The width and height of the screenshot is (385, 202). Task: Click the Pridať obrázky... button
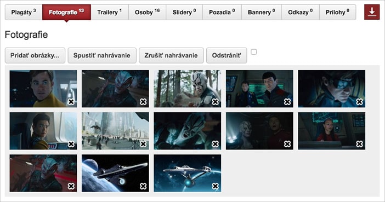click(35, 55)
